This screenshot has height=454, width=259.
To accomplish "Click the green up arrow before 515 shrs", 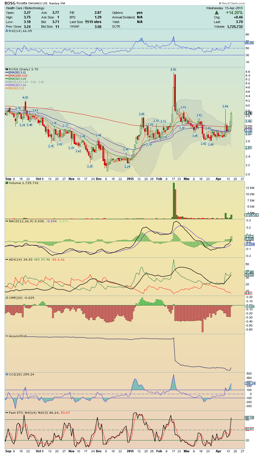I will [86, 22].
